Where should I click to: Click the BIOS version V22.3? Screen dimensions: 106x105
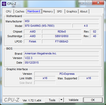coord(62,58)
